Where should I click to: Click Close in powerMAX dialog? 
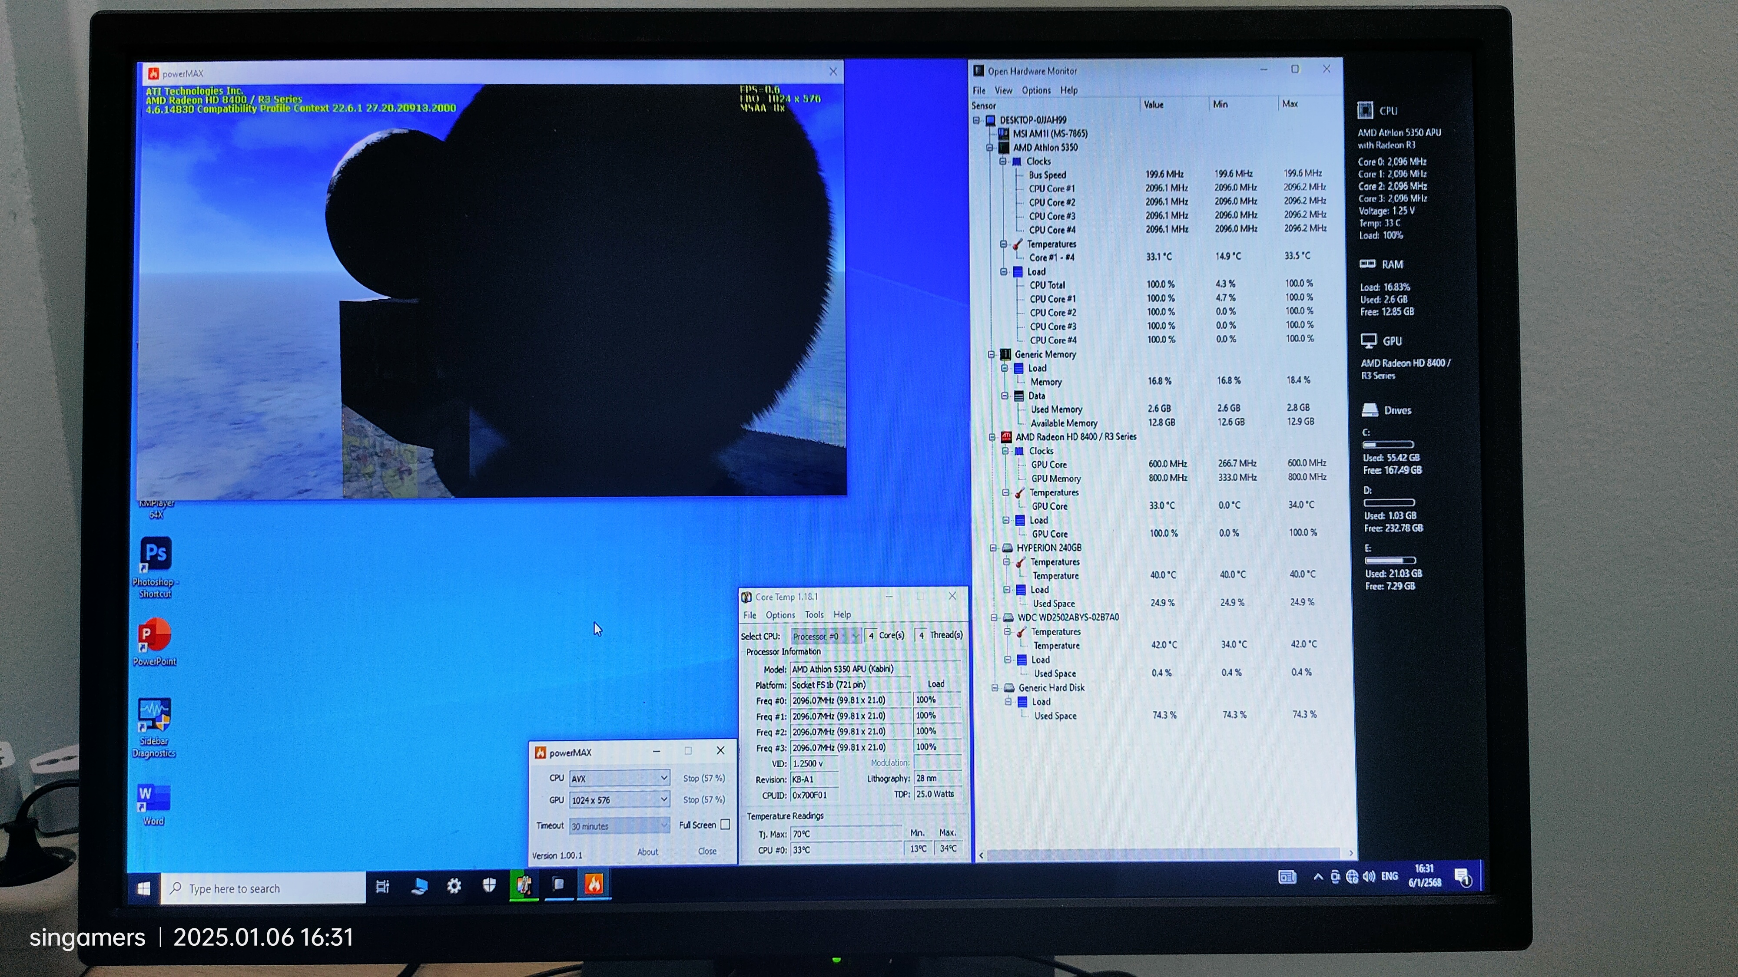pyautogui.click(x=707, y=851)
